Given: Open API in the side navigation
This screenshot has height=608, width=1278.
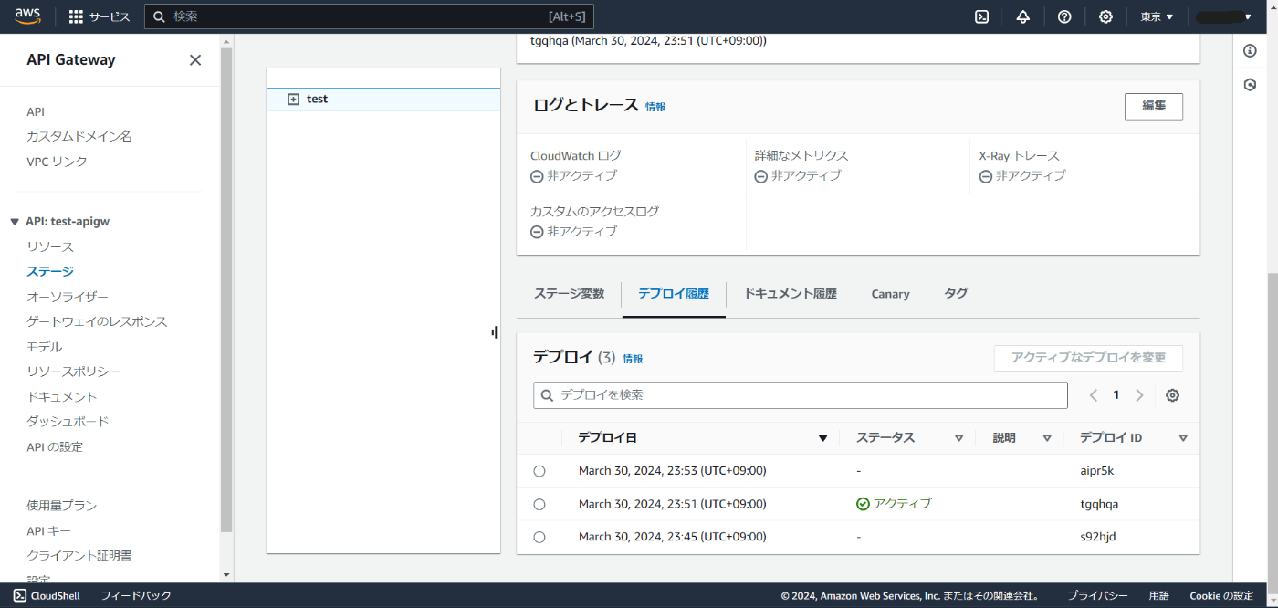Looking at the screenshot, I should [x=36, y=111].
